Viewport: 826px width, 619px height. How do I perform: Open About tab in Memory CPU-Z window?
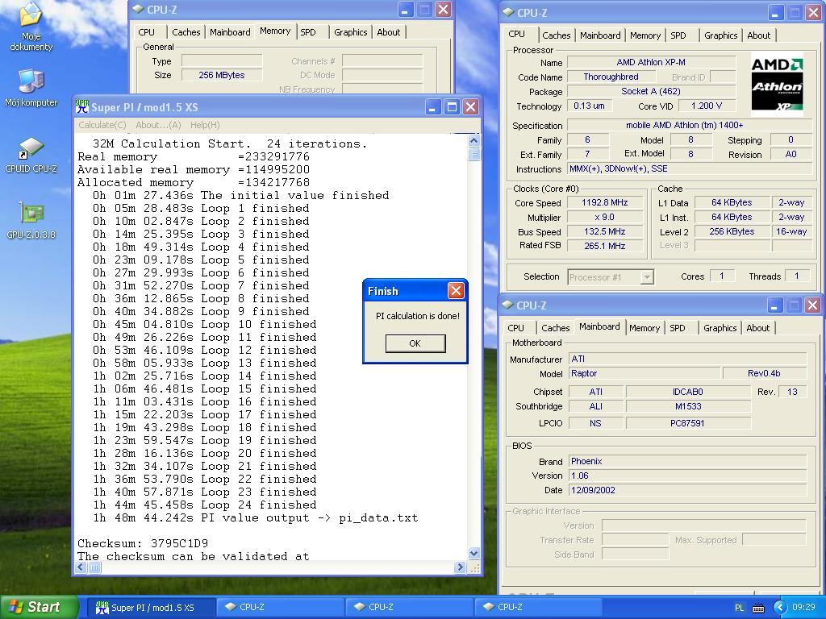pos(389,32)
